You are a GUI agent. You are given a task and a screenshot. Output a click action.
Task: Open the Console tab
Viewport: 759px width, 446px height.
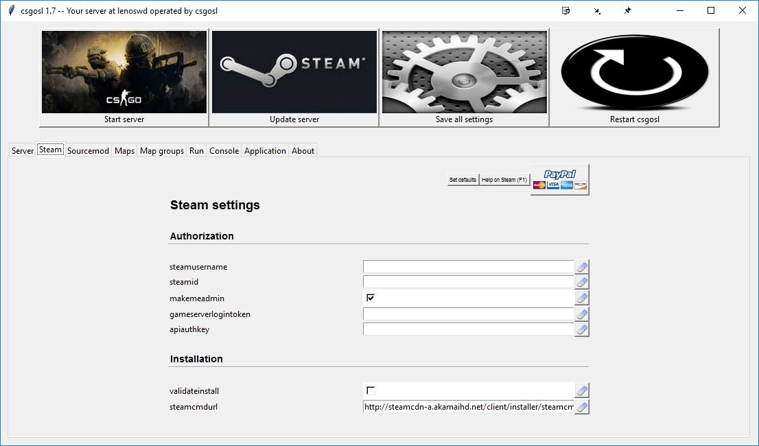click(x=224, y=150)
